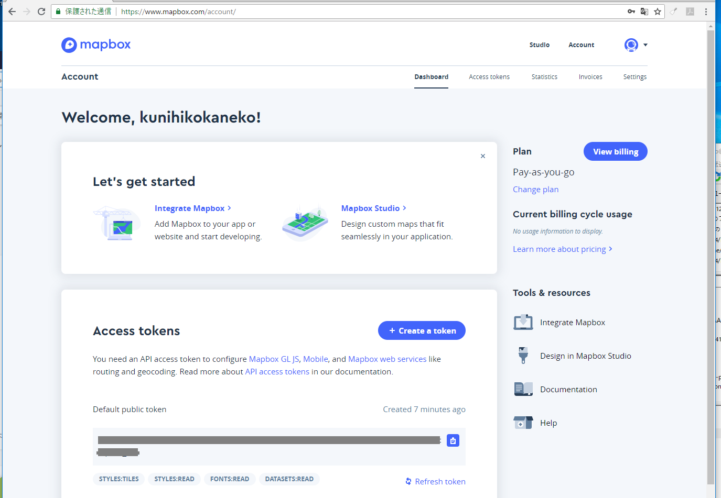Click the Google Translate icon in the address bar

pyautogui.click(x=644, y=12)
